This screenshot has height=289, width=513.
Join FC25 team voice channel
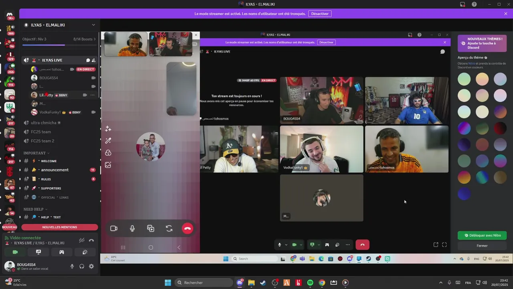click(x=59, y=132)
